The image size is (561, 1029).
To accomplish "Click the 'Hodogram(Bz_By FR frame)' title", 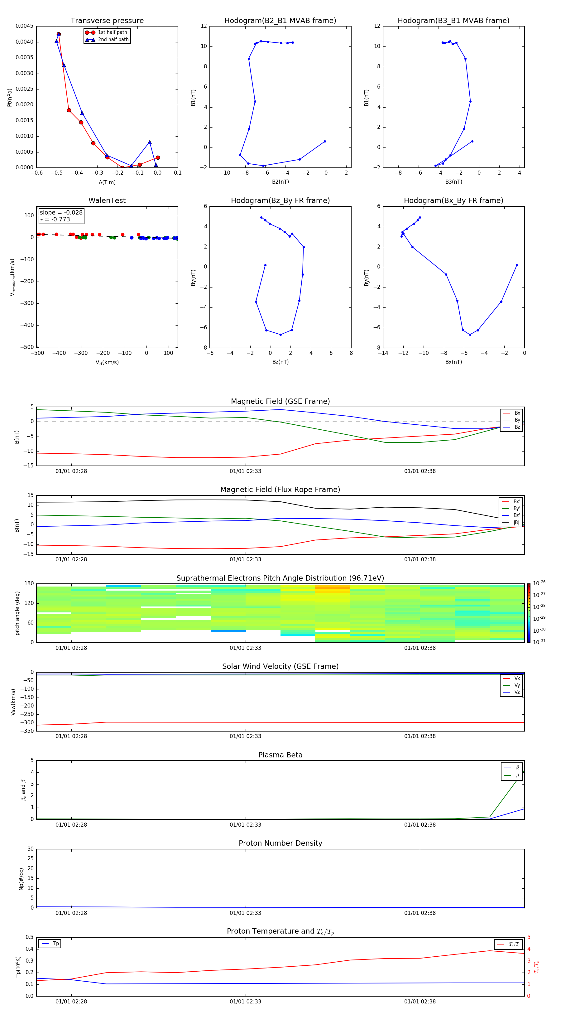I will [280, 200].
